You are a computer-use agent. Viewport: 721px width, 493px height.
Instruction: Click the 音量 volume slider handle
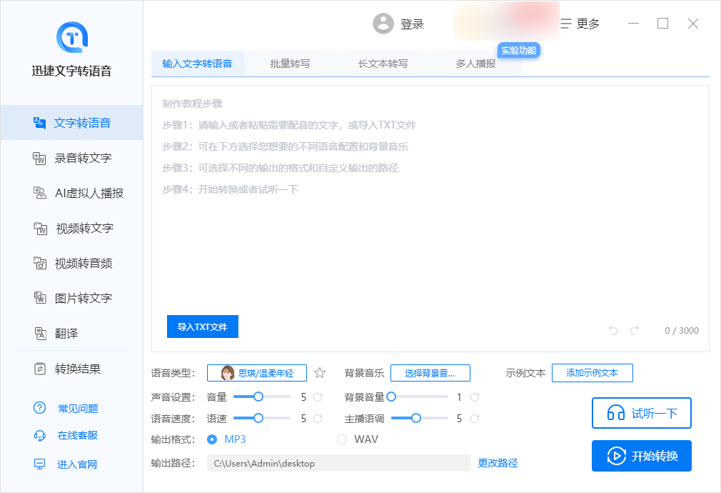coord(258,397)
